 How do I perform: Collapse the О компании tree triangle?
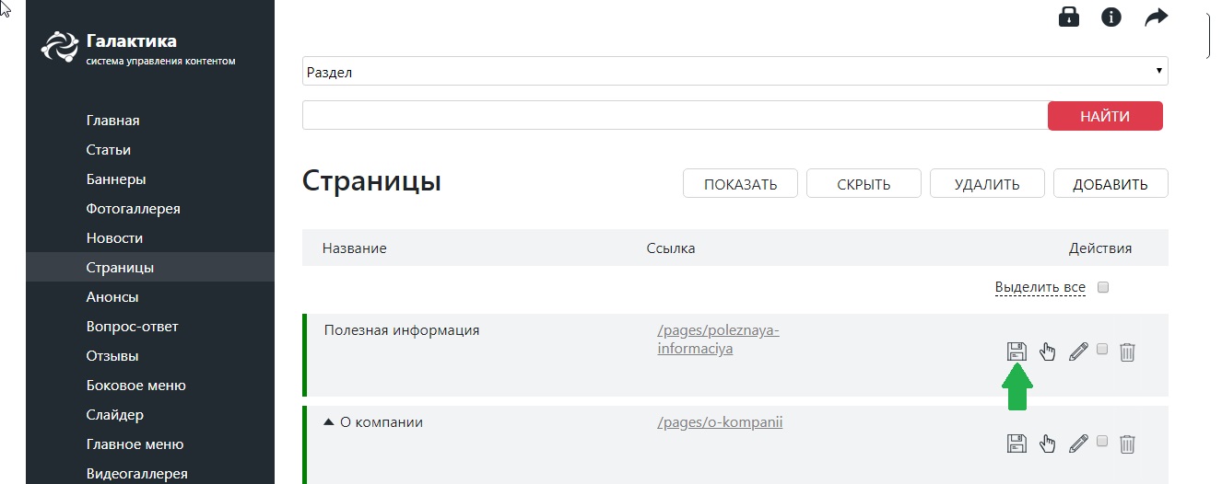click(x=329, y=422)
